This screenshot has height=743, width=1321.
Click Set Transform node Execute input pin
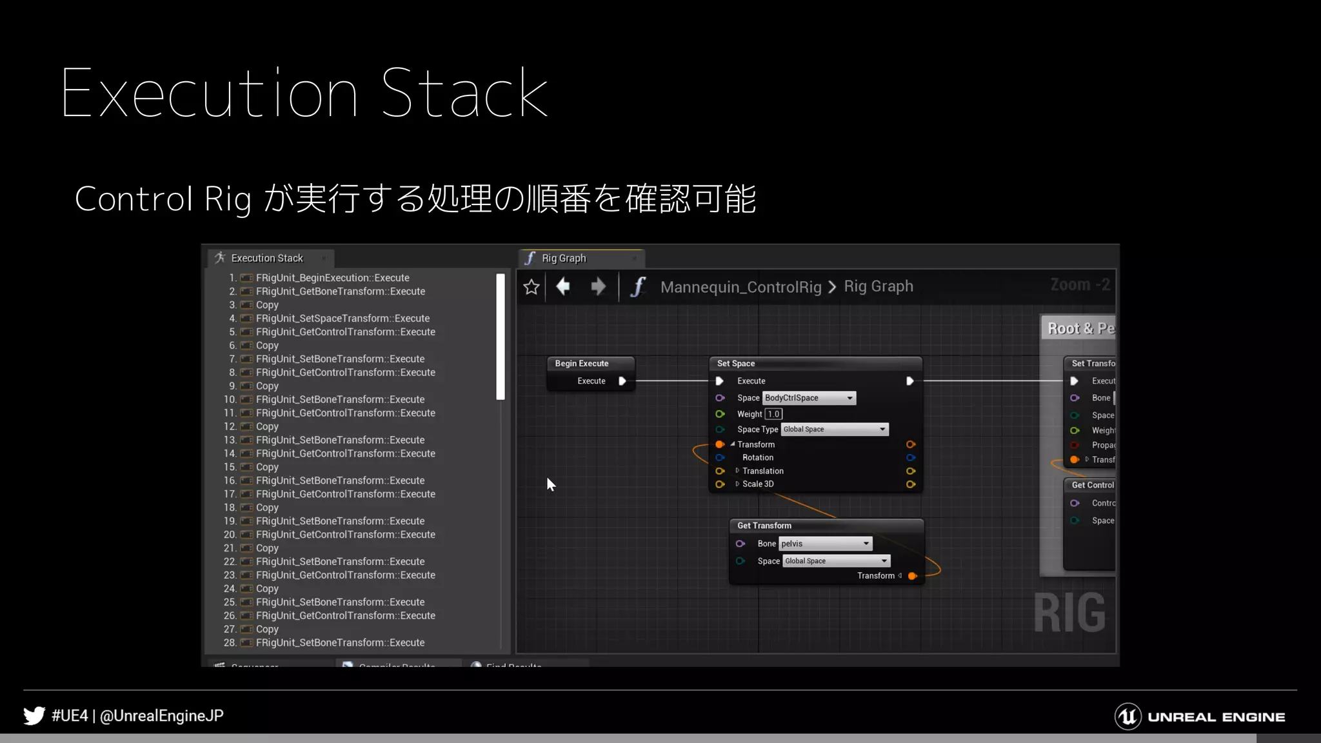[1075, 381]
